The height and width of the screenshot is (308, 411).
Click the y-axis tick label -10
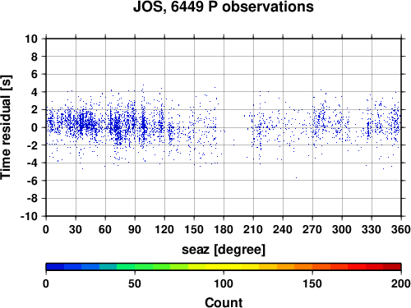[x=29, y=216]
